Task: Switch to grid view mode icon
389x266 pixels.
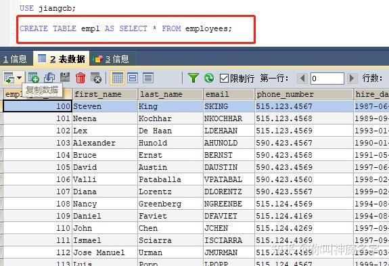Action: coord(117,78)
